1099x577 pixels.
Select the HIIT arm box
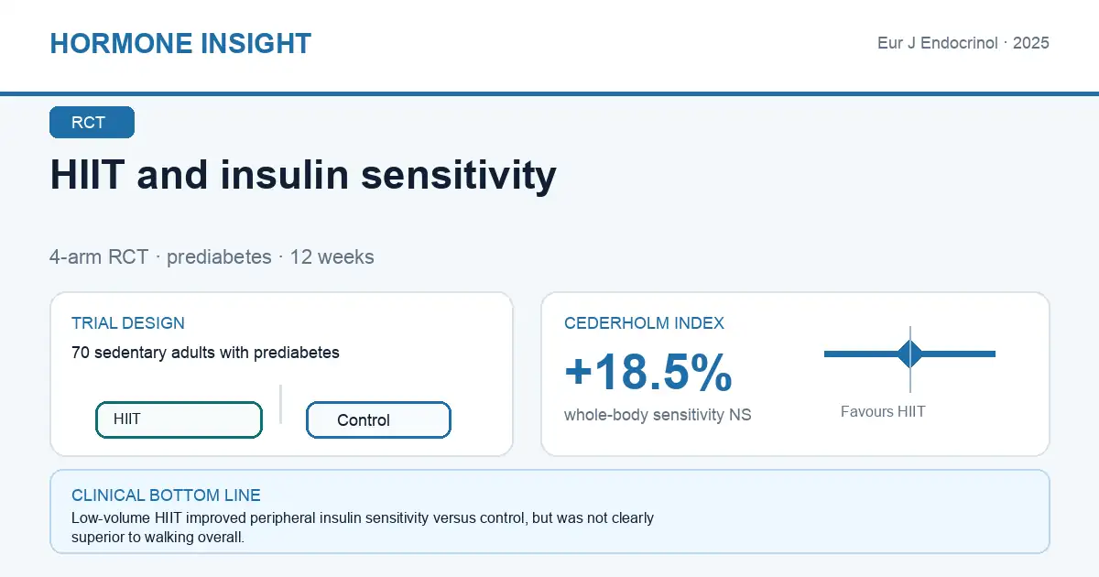click(179, 419)
